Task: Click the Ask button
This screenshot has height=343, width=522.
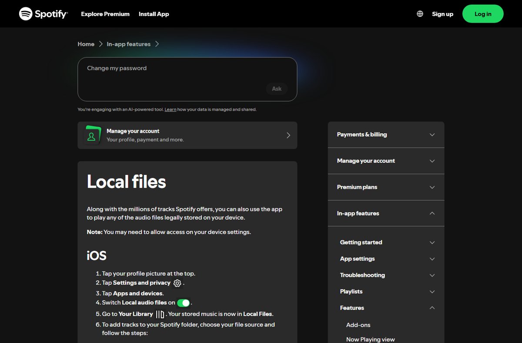Action: (x=277, y=89)
